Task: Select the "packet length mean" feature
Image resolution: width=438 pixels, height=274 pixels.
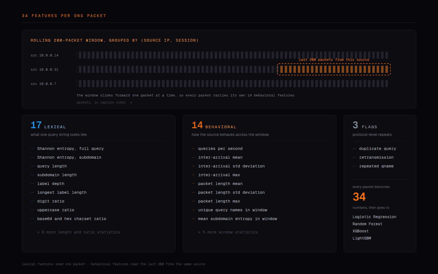Action: 220,184
